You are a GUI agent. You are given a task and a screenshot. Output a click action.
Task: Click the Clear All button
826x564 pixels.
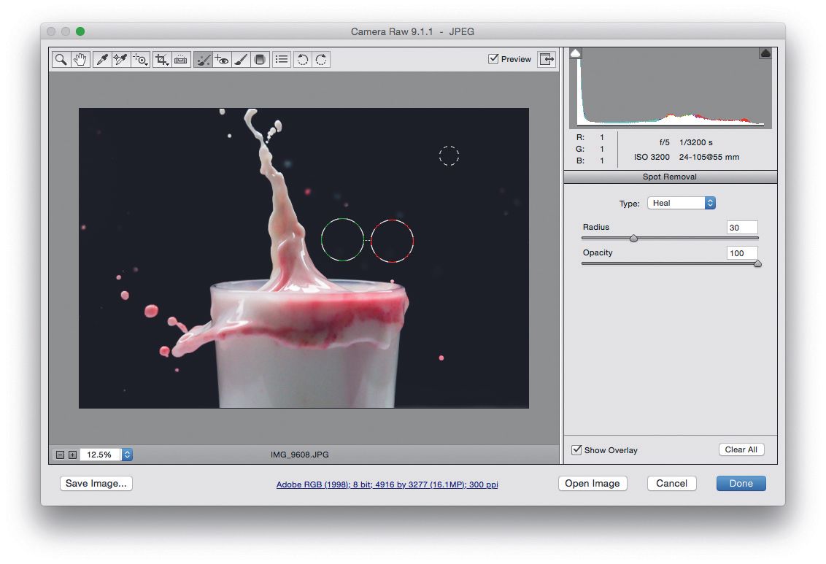pyautogui.click(x=741, y=449)
